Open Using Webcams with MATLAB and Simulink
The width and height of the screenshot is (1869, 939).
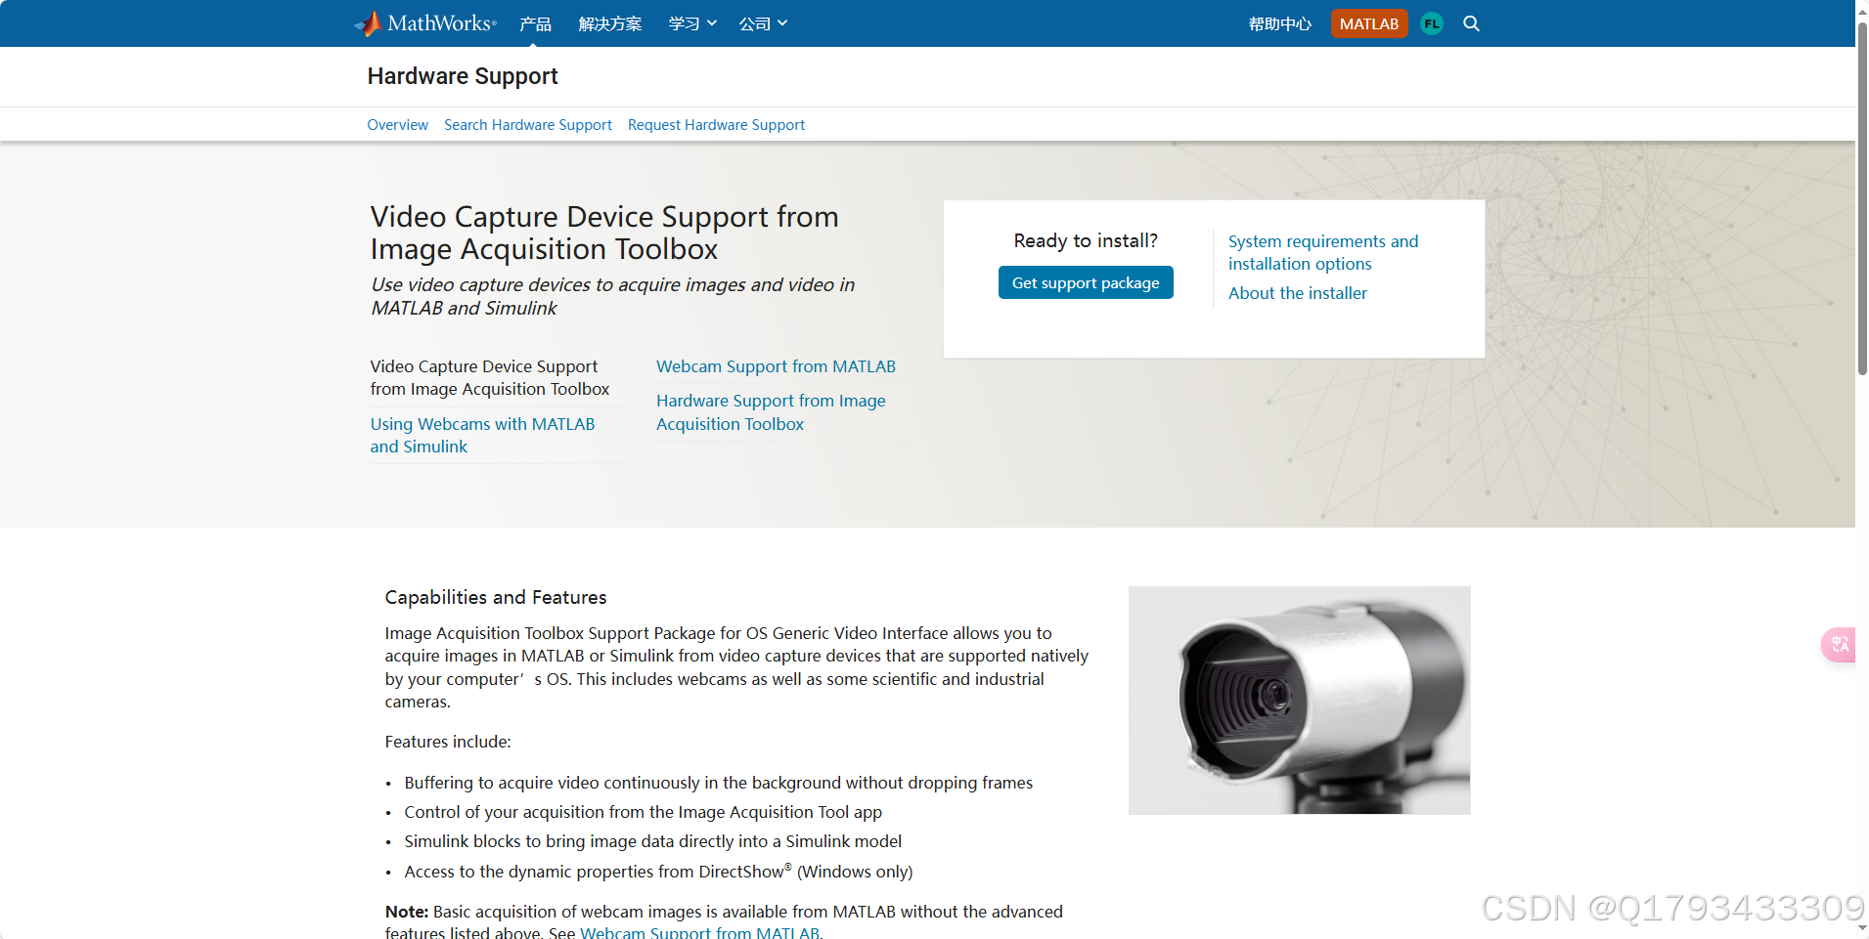482,435
